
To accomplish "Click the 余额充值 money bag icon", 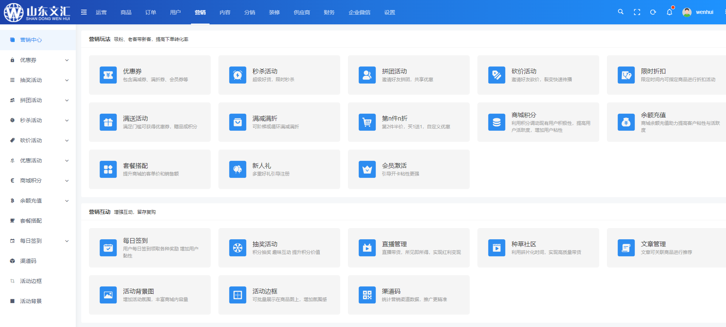I will click(626, 122).
